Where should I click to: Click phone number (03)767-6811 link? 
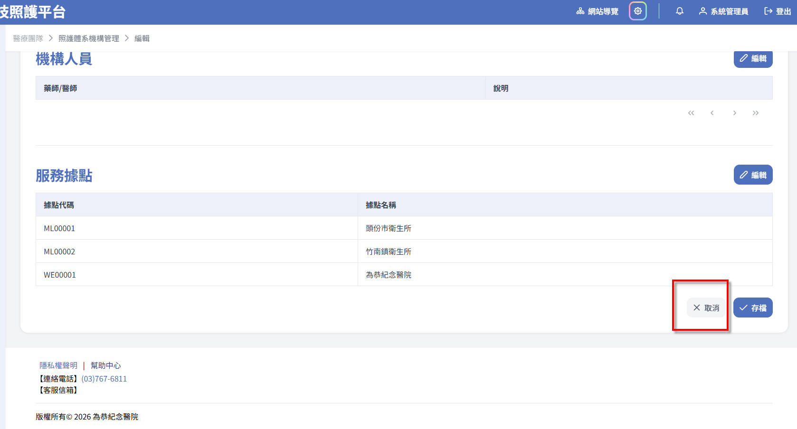pyautogui.click(x=104, y=379)
